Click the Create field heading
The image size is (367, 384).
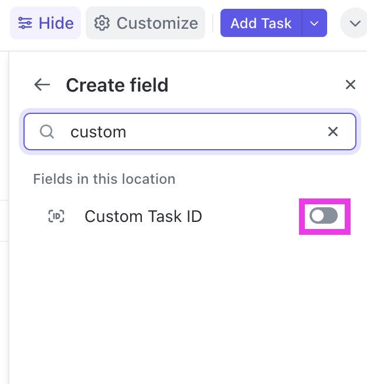(x=117, y=85)
